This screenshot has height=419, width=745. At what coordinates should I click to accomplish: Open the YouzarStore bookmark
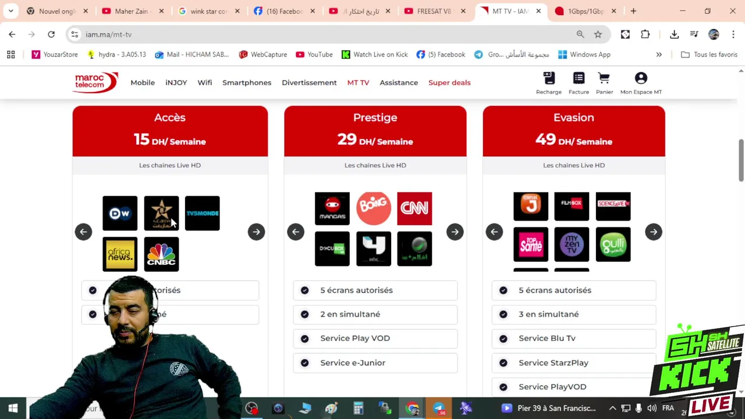point(55,55)
